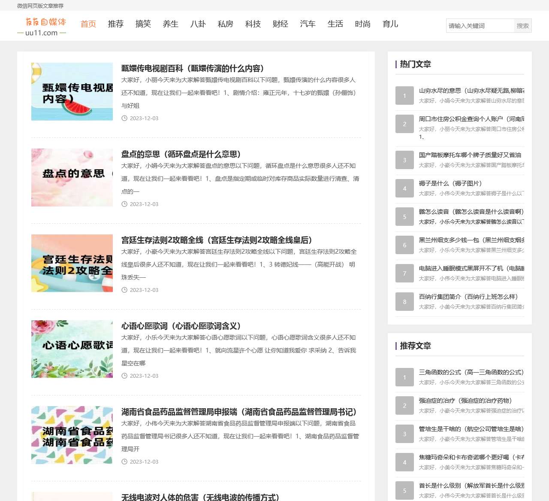Go to the 汽车 category

click(x=308, y=24)
